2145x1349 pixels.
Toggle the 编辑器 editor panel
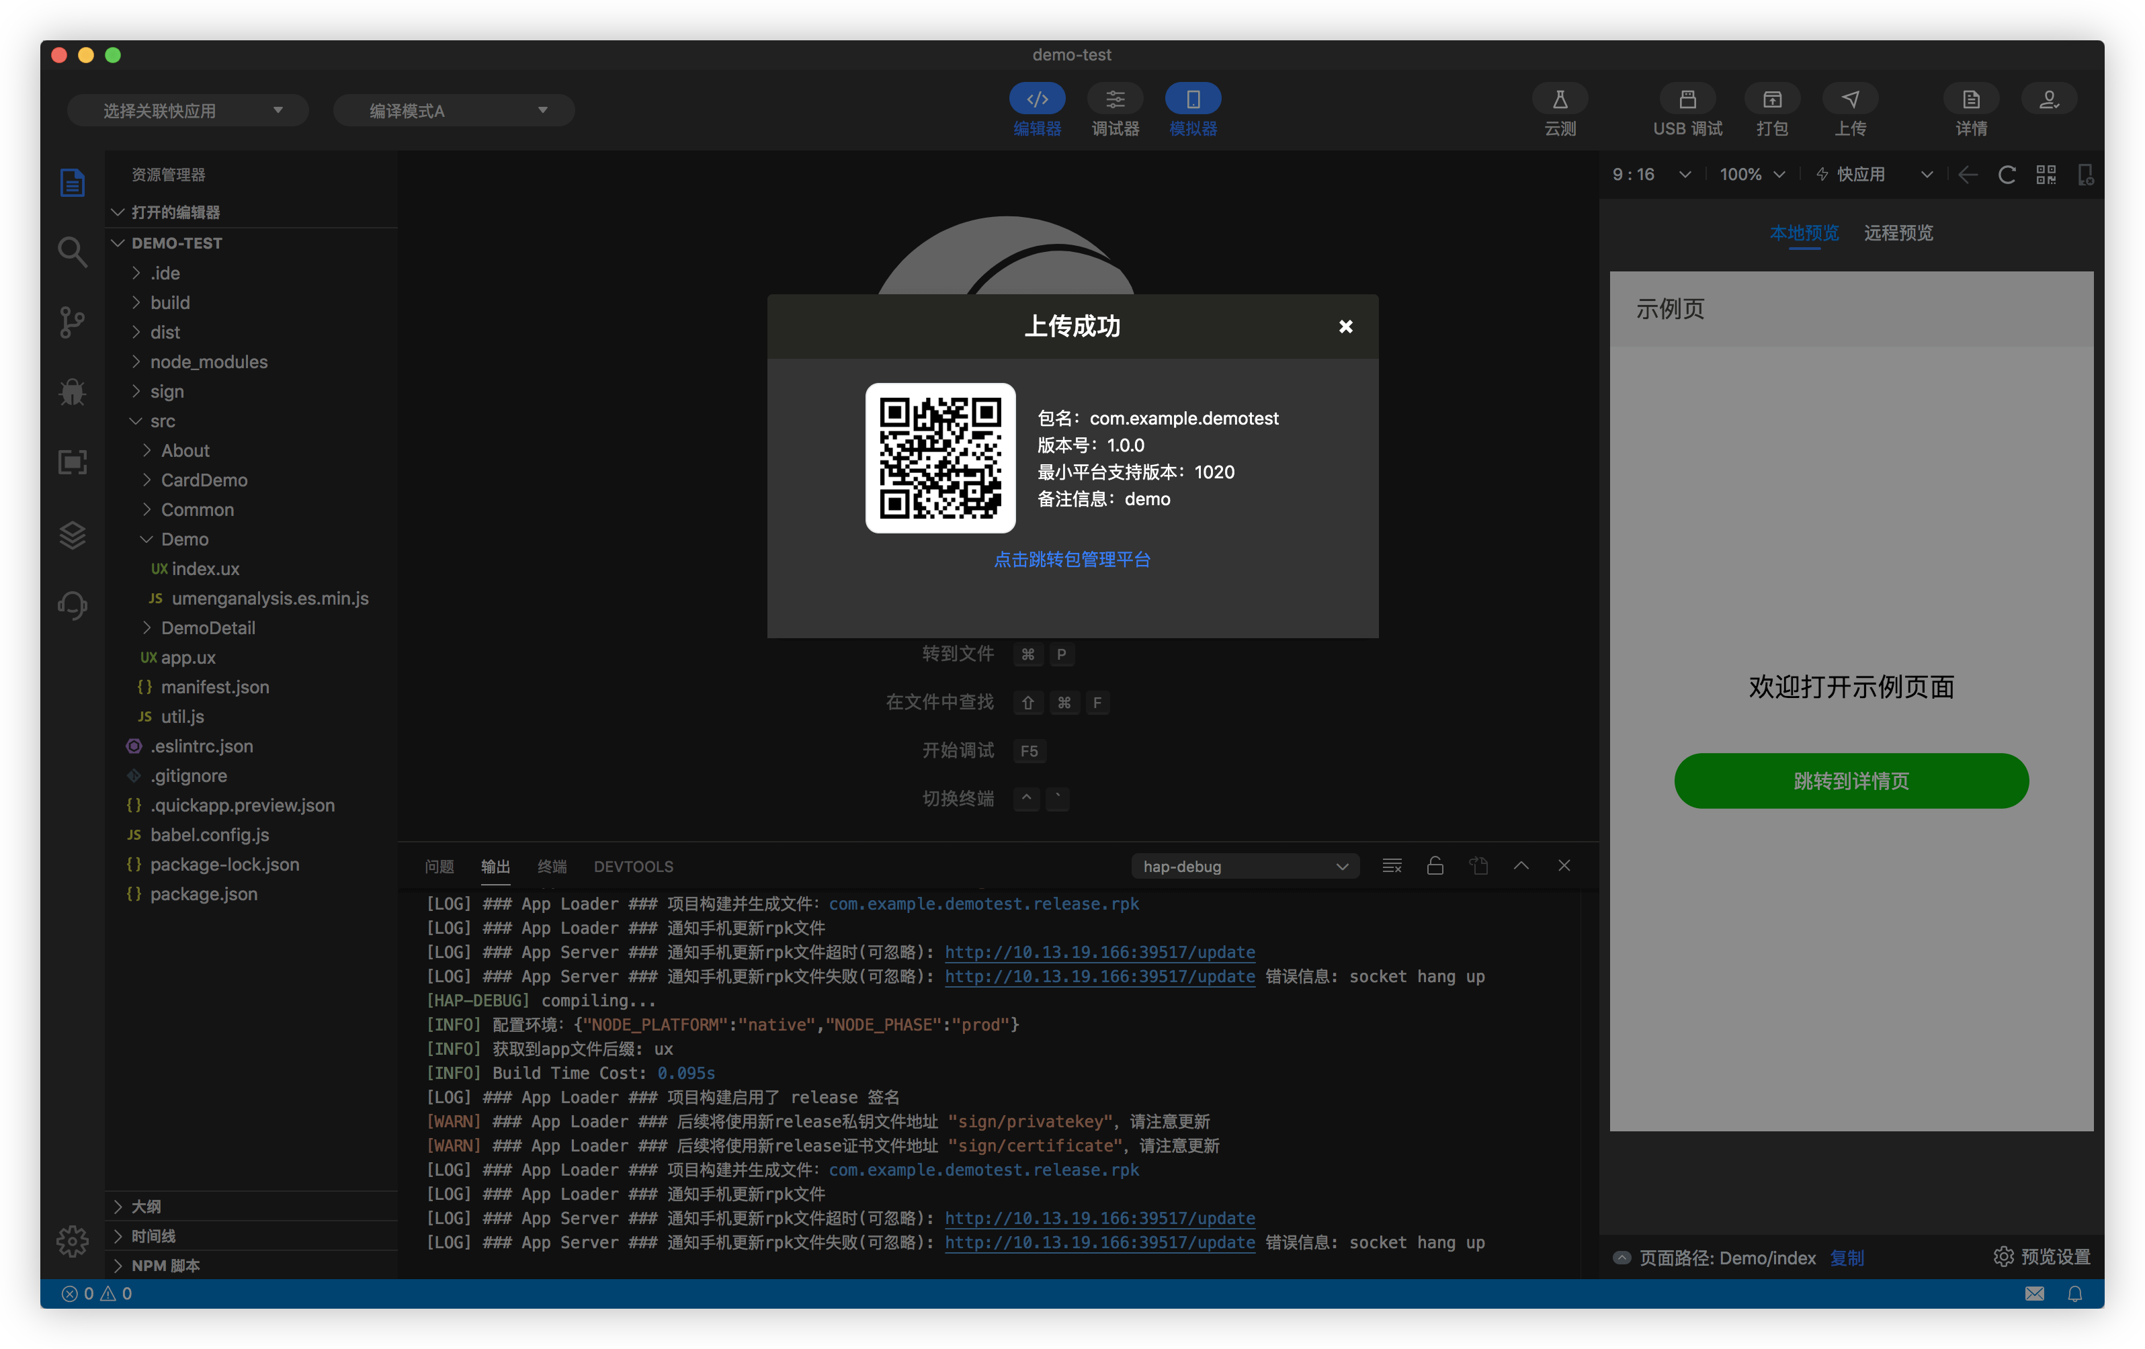[x=1037, y=99]
